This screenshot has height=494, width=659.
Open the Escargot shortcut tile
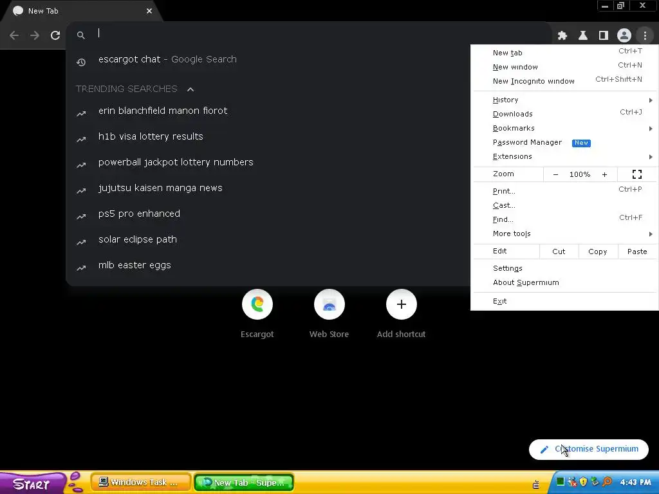(257, 313)
